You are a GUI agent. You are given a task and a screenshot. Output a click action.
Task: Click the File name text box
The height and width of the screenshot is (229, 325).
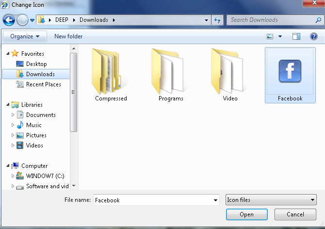click(153, 200)
